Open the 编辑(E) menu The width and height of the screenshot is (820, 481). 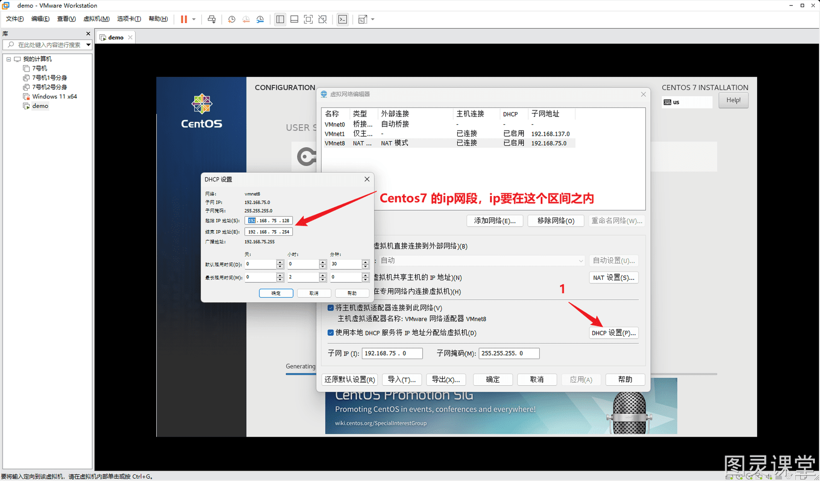pos(40,19)
